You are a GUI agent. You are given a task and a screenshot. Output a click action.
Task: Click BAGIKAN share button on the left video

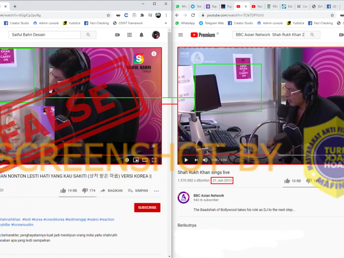[x=112, y=191]
